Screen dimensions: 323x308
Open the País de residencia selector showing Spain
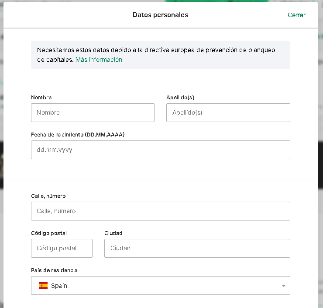[x=160, y=286]
